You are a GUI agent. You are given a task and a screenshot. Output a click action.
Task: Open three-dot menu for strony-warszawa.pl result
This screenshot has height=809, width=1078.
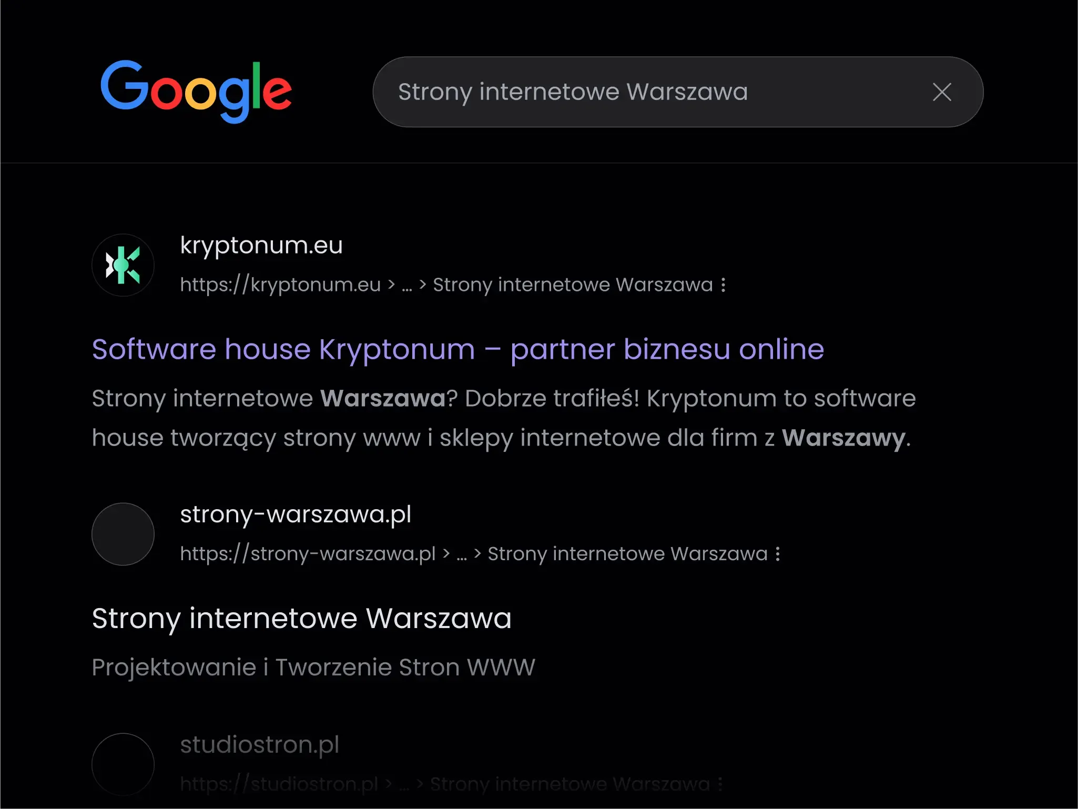tap(778, 554)
